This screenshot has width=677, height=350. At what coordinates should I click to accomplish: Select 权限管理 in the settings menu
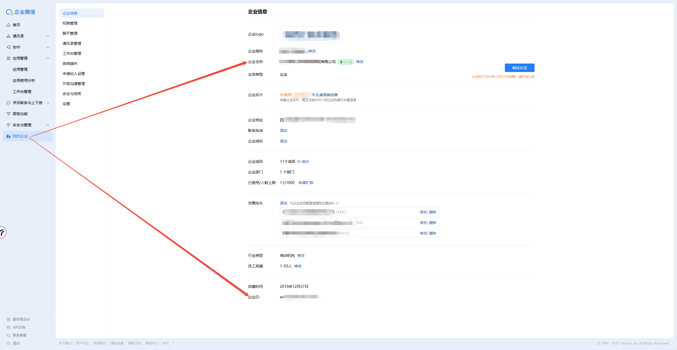click(x=70, y=23)
